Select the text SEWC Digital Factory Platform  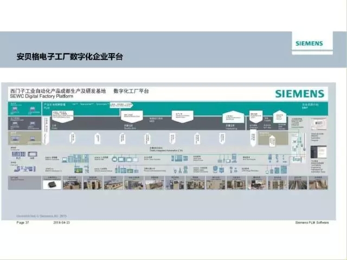42,96
